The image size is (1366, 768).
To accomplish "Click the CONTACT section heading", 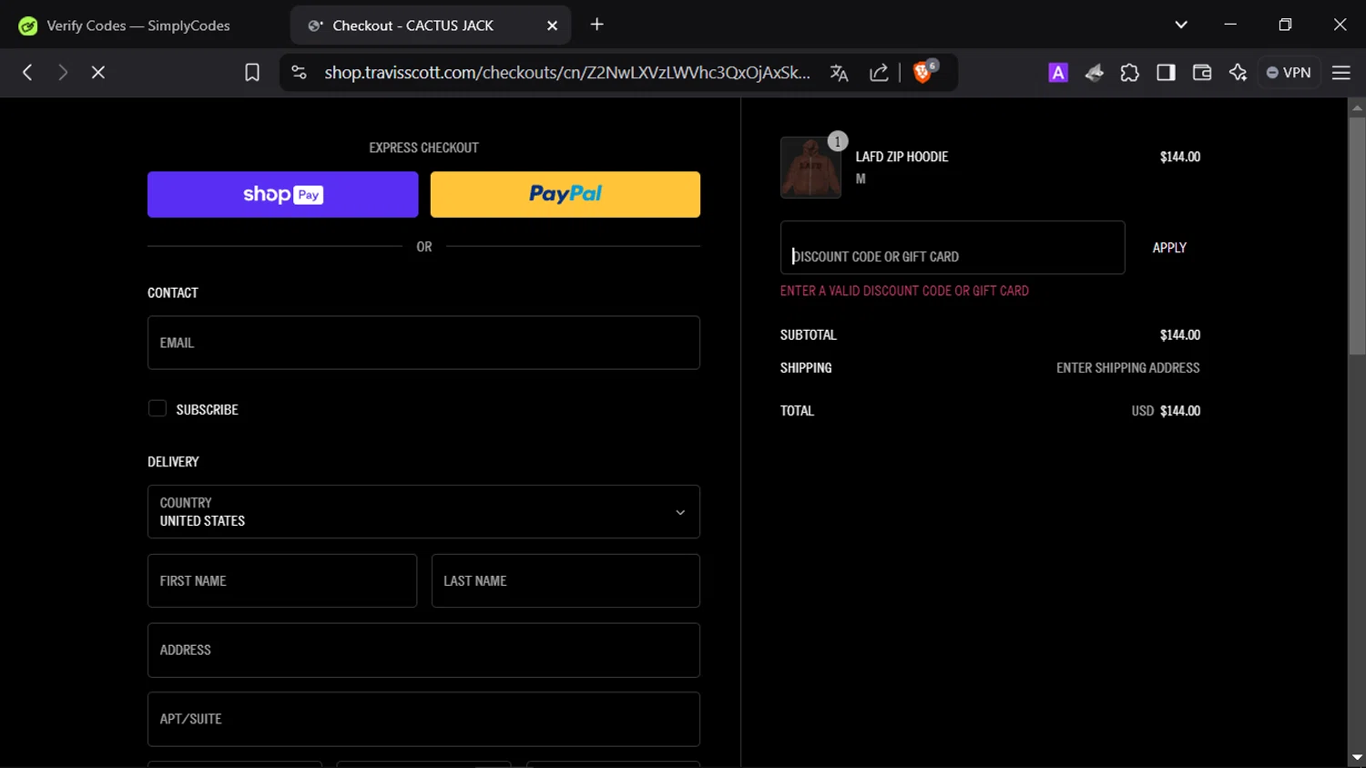I will coord(173,292).
